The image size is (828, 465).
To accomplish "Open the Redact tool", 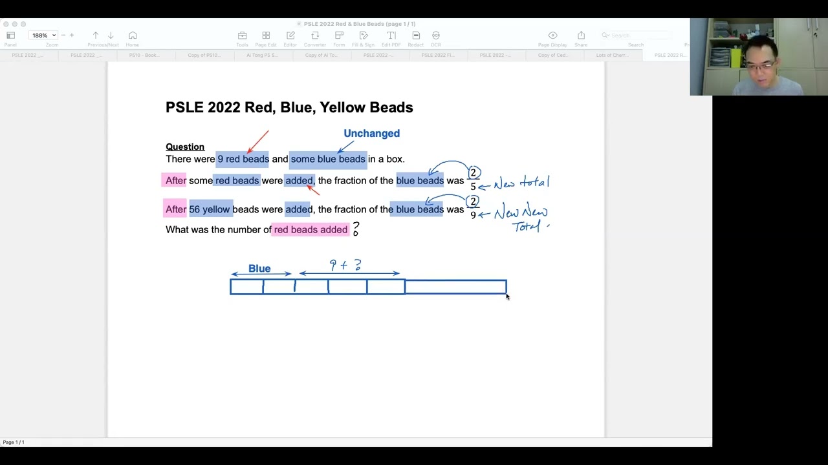I will point(416,36).
